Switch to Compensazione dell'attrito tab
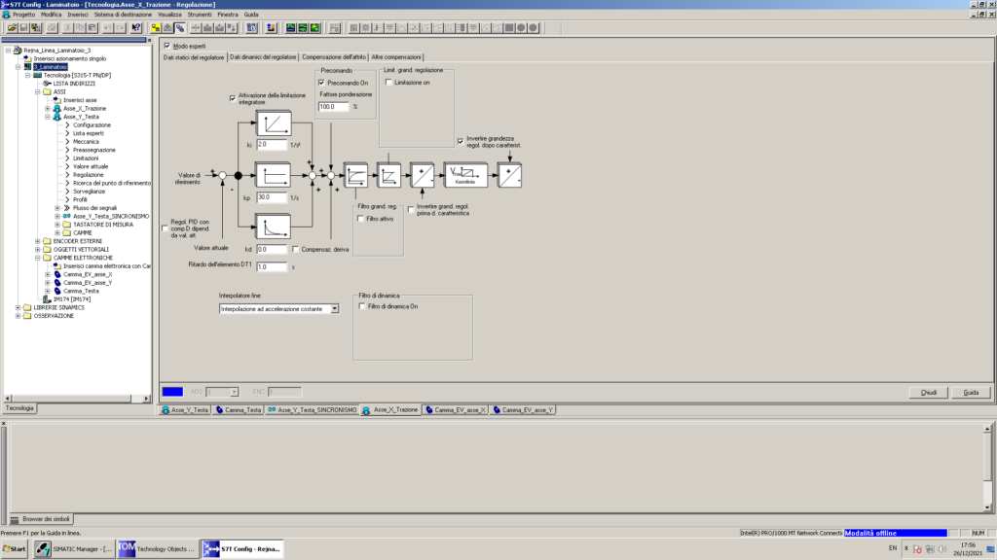 pos(334,57)
